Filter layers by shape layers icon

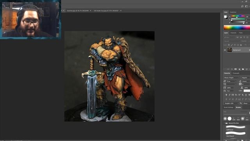point(247,37)
